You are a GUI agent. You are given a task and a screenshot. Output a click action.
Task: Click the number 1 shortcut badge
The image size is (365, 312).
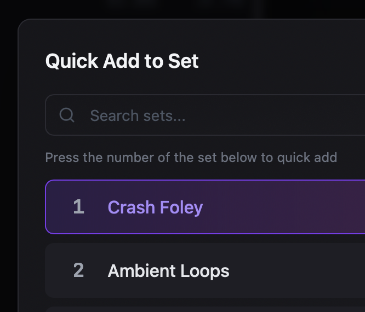(78, 207)
